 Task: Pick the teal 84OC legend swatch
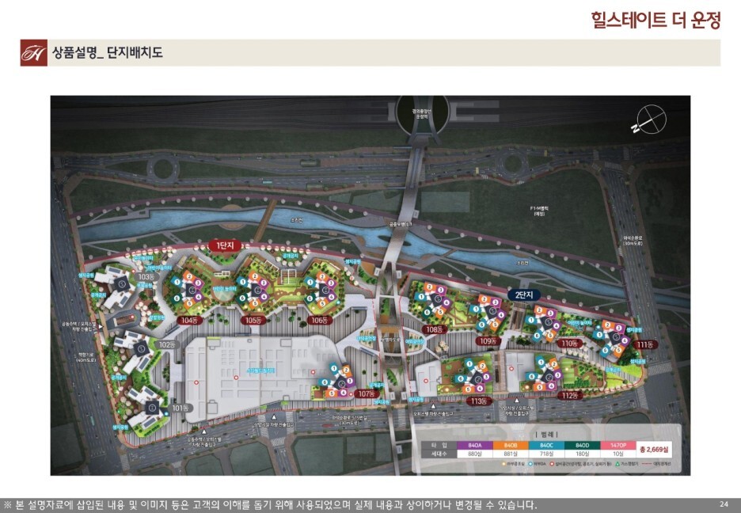[546, 446]
